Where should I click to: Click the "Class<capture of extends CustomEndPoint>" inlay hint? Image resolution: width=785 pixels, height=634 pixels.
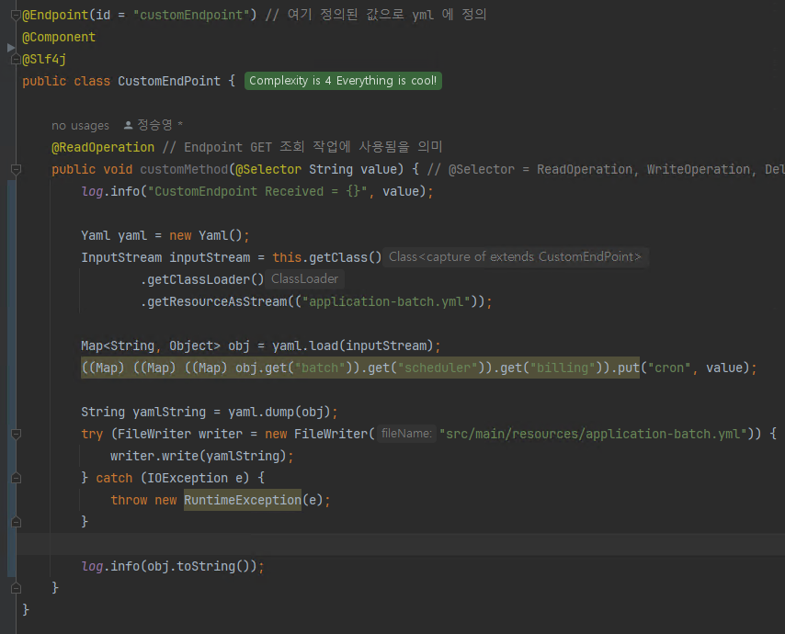[x=515, y=257]
